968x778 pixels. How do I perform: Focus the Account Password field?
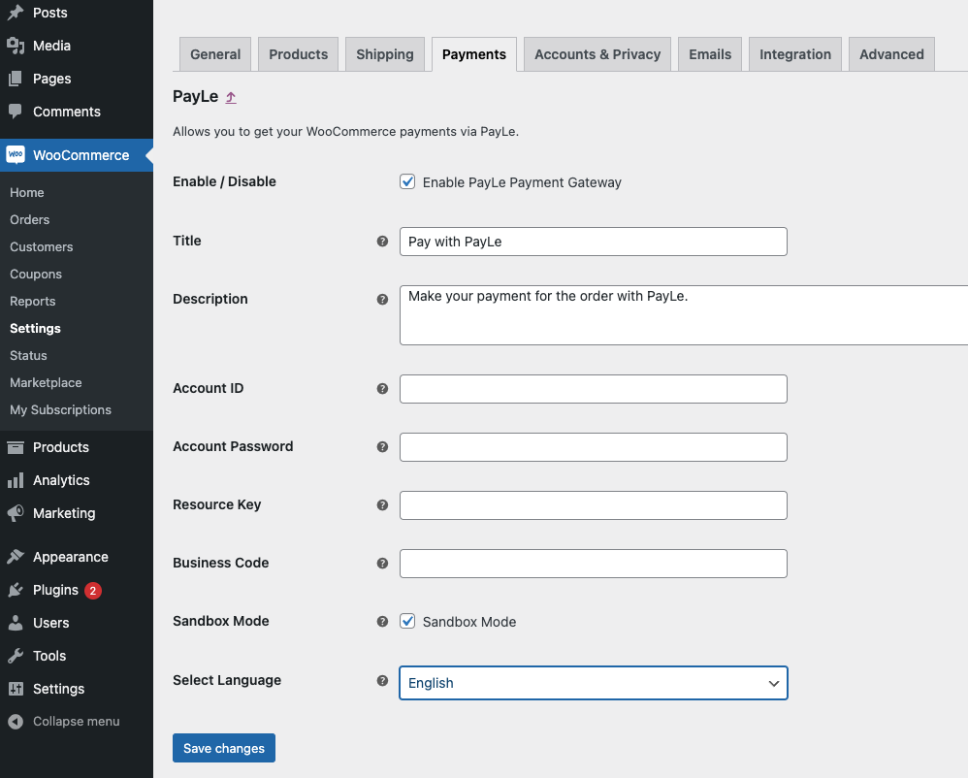(594, 447)
